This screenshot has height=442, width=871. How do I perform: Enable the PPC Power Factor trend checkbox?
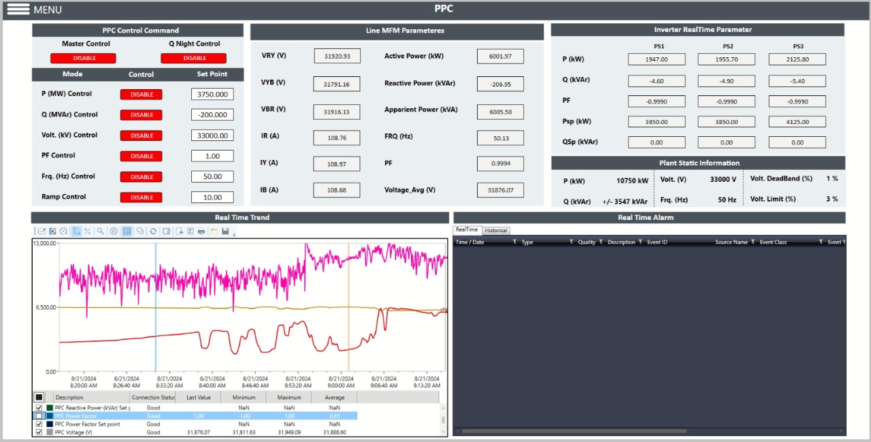click(39, 415)
